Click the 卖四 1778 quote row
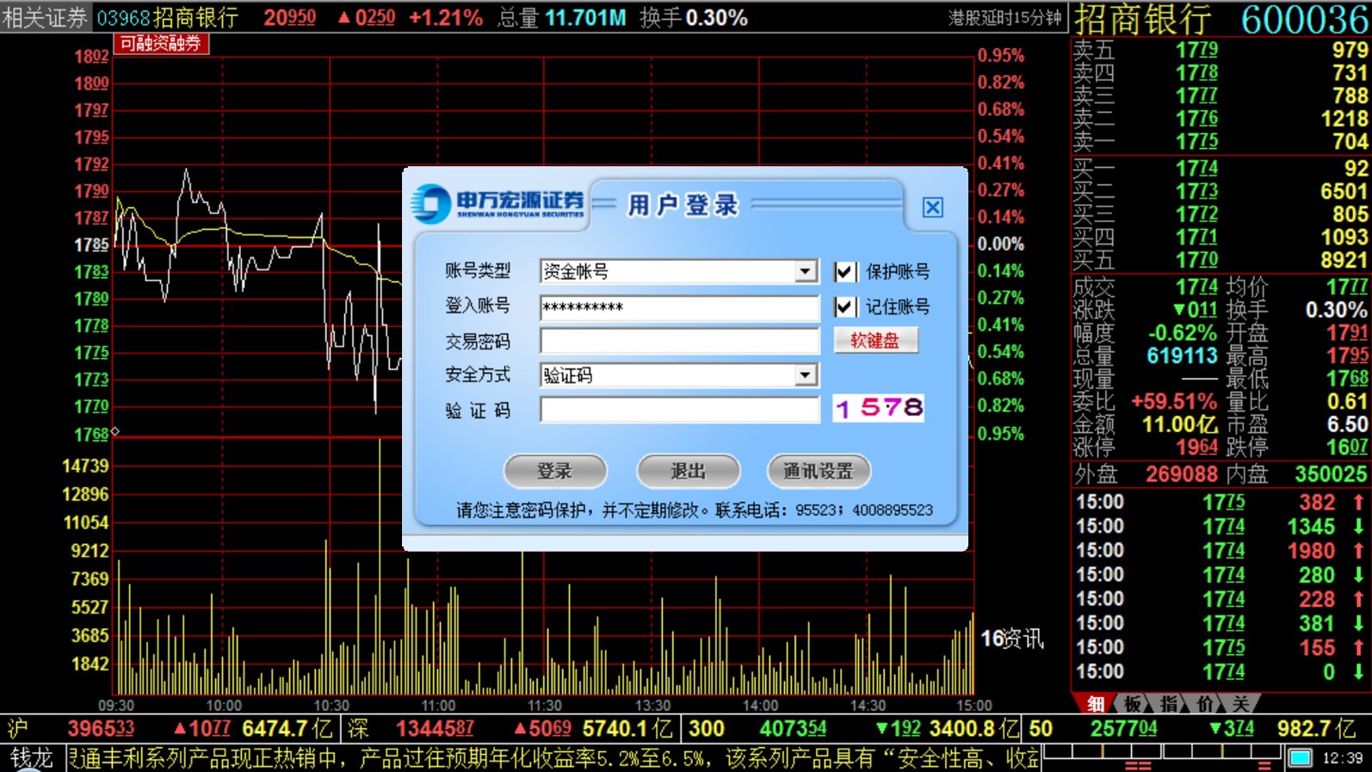 (1221, 73)
